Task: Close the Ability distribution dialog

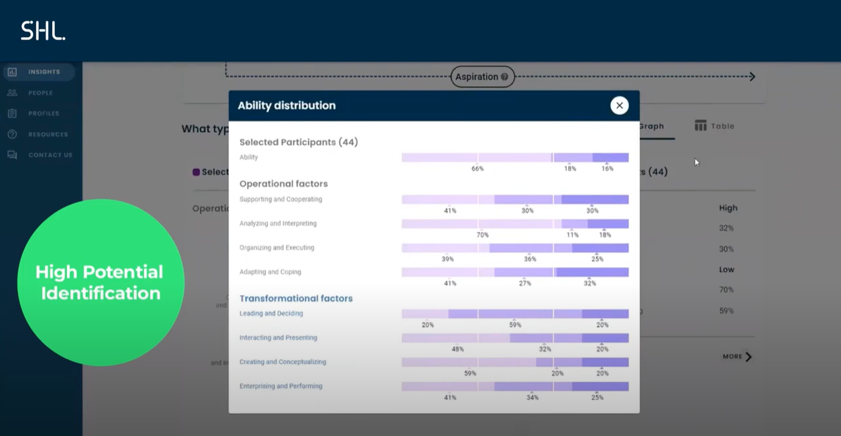Action: pos(619,105)
